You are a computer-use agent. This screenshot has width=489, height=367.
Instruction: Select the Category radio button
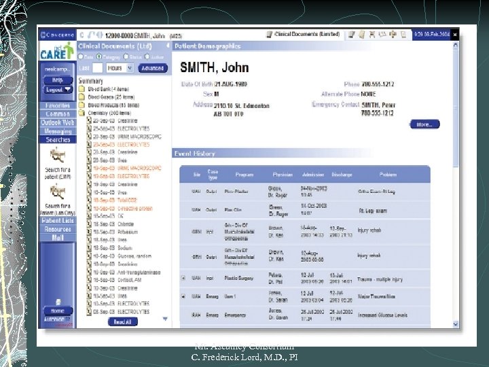click(99, 57)
